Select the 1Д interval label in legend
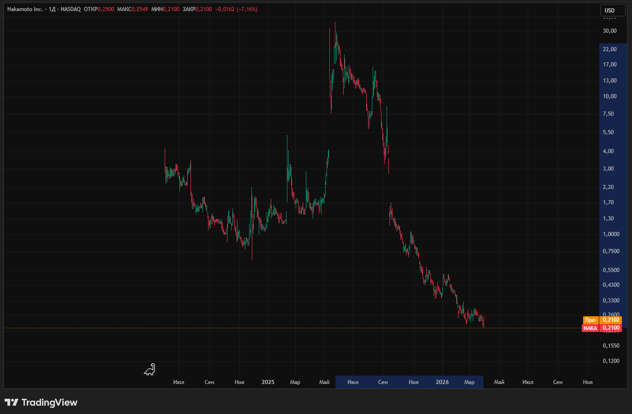632x414 pixels. tap(52, 9)
